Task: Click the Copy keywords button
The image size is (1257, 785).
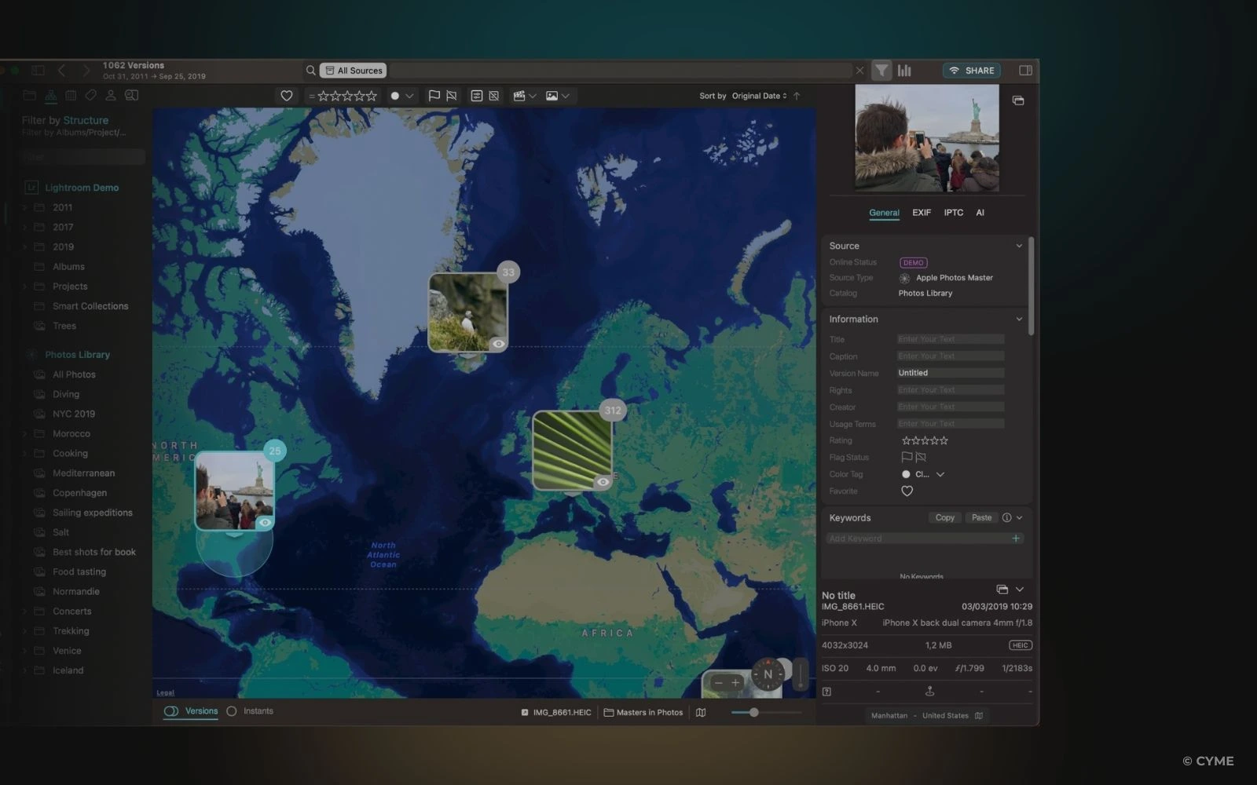Action: [944, 518]
